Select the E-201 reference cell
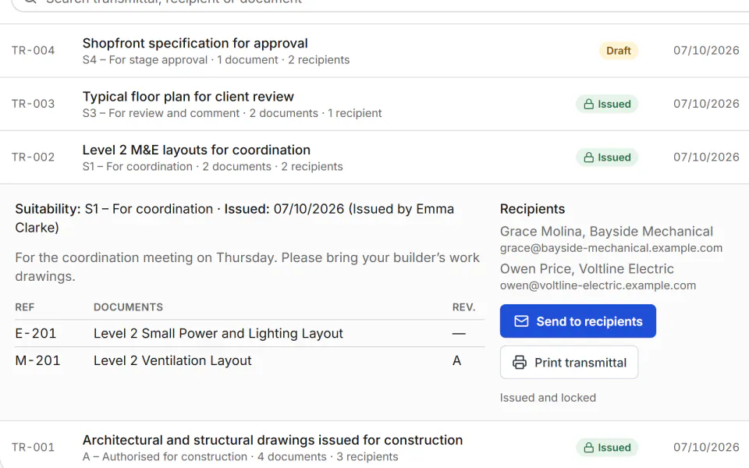 coord(36,333)
